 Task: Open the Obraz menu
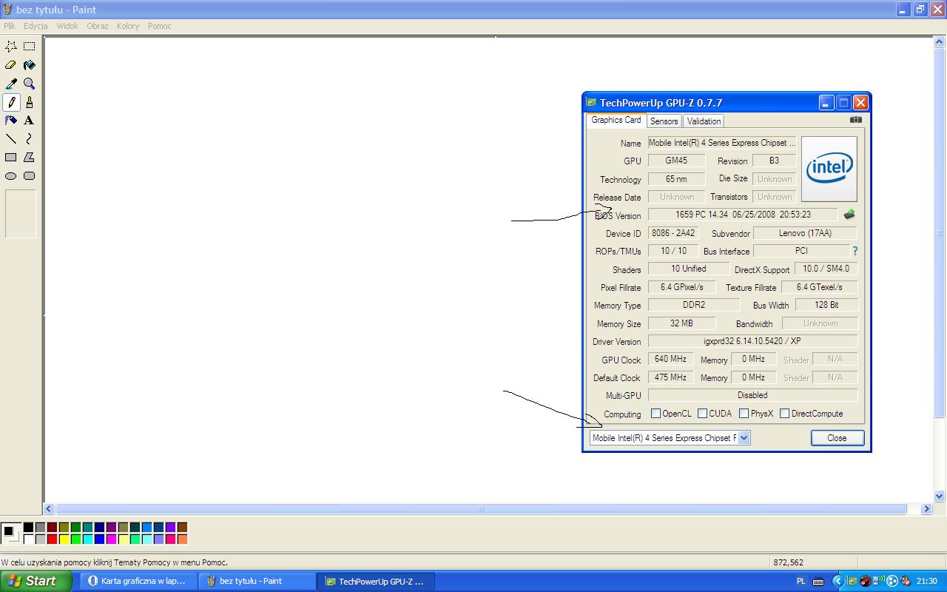pos(98,26)
